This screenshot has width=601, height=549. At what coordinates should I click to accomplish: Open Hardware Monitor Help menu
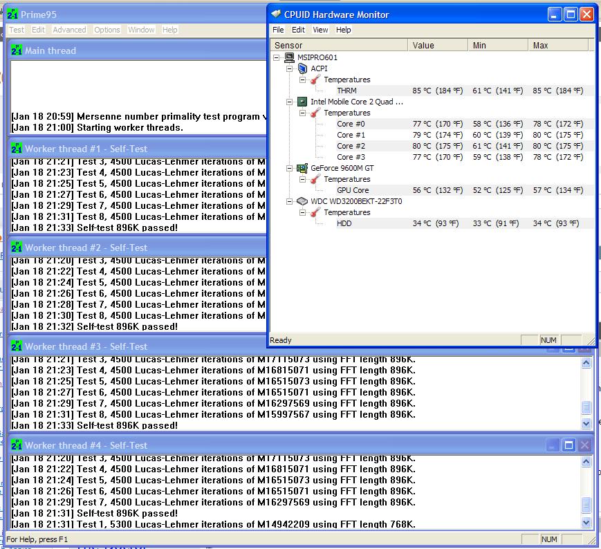click(344, 30)
